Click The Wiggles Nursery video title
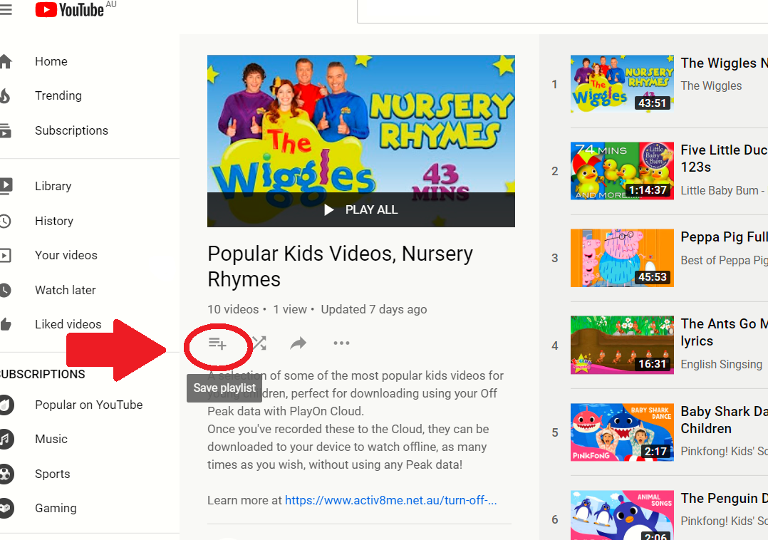768x540 pixels. 724,63
